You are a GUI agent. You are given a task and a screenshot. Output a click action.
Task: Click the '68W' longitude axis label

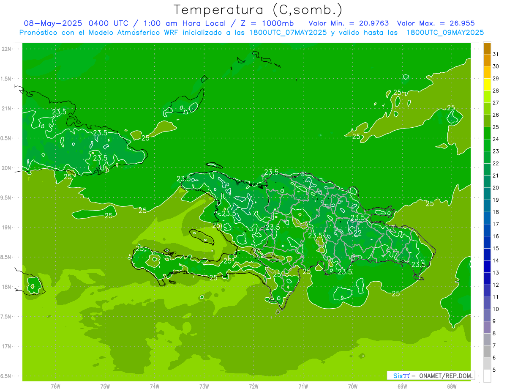(452, 387)
